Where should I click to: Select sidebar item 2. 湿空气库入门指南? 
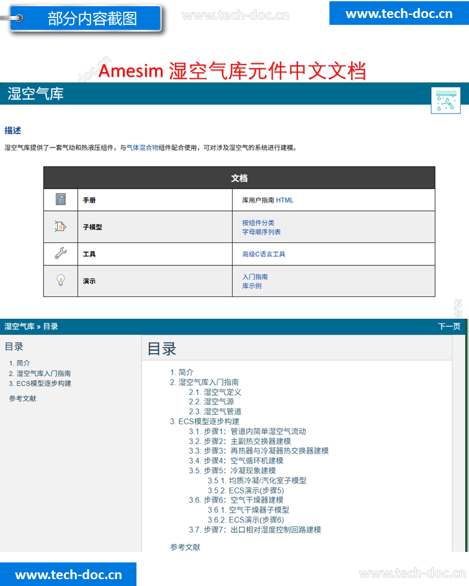40,373
